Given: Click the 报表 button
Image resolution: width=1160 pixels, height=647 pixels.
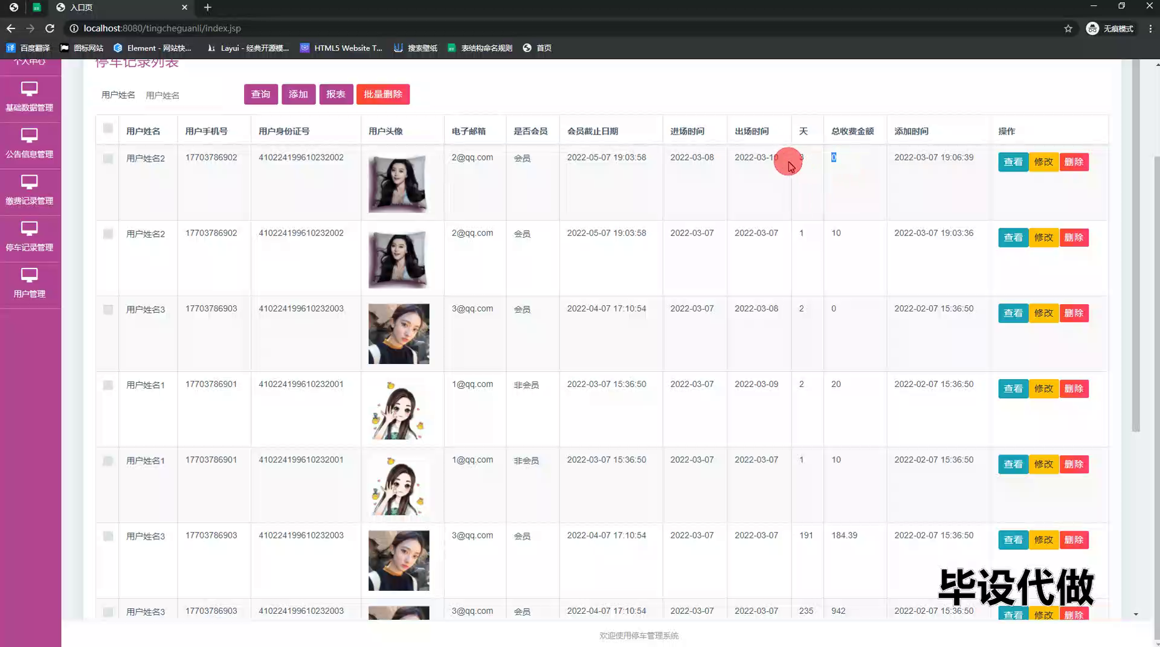Looking at the screenshot, I should 336,94.
